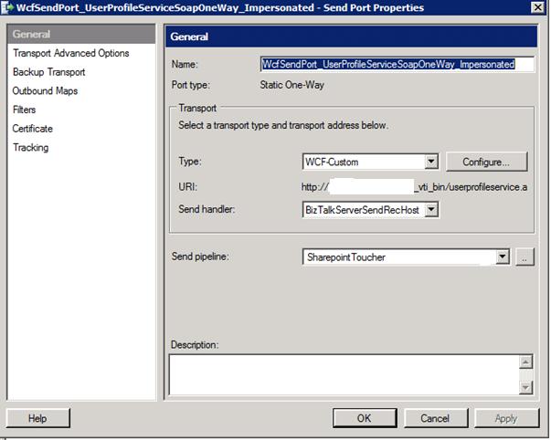Open Transport Advanced Options page
551x440 pixels.
click(71, 53)
